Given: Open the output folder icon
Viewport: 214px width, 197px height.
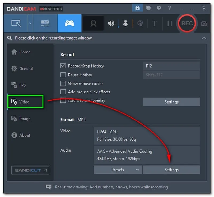Looking at the screenshot, I should point(148,8).
